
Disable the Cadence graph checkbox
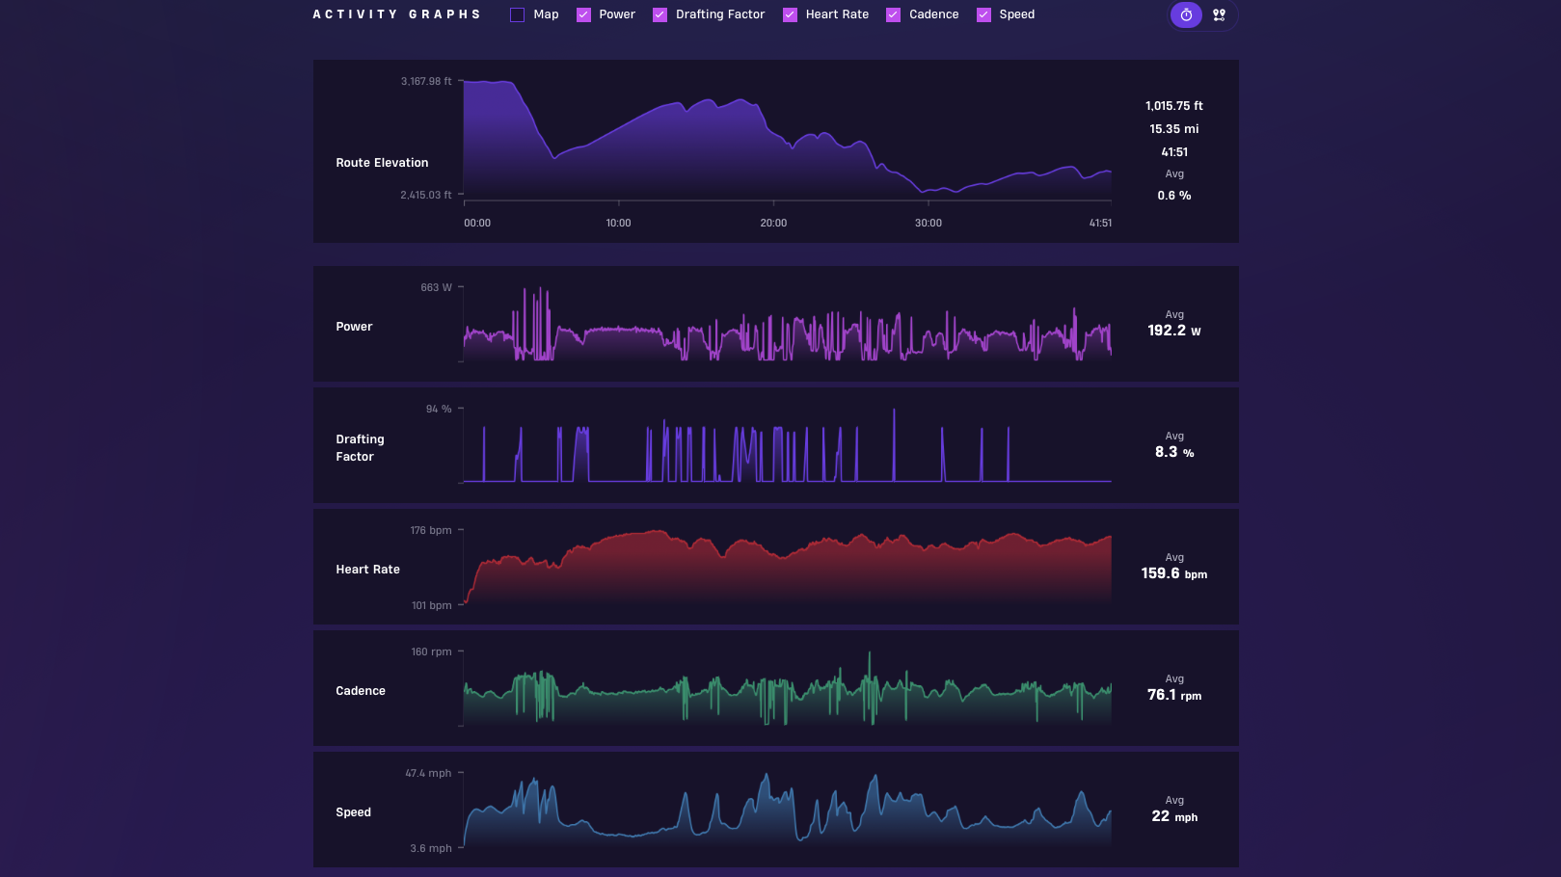click(x=893, y=14)
